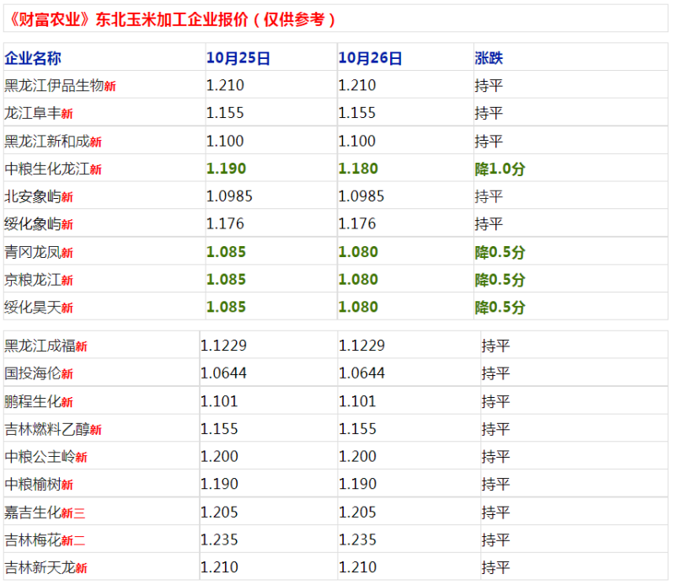Viewport: 674px width, 585px height.
Task: Click the company name 吉林燃料乙醇
Action: coord(47,429)
